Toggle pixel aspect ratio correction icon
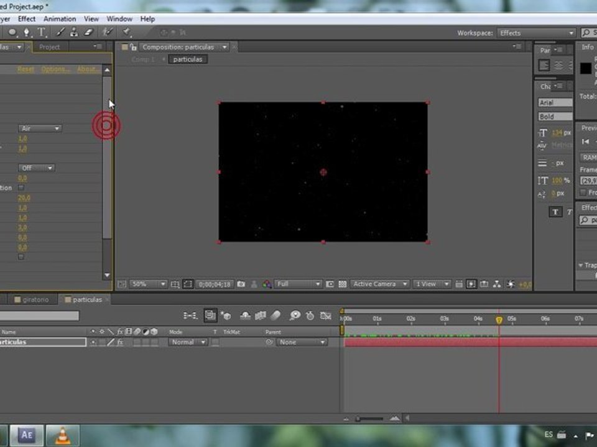The height and width of the screenshot is (447, 597). coord(459,284)
